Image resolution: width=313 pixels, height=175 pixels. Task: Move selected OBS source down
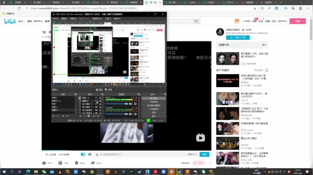pos(98,116)
